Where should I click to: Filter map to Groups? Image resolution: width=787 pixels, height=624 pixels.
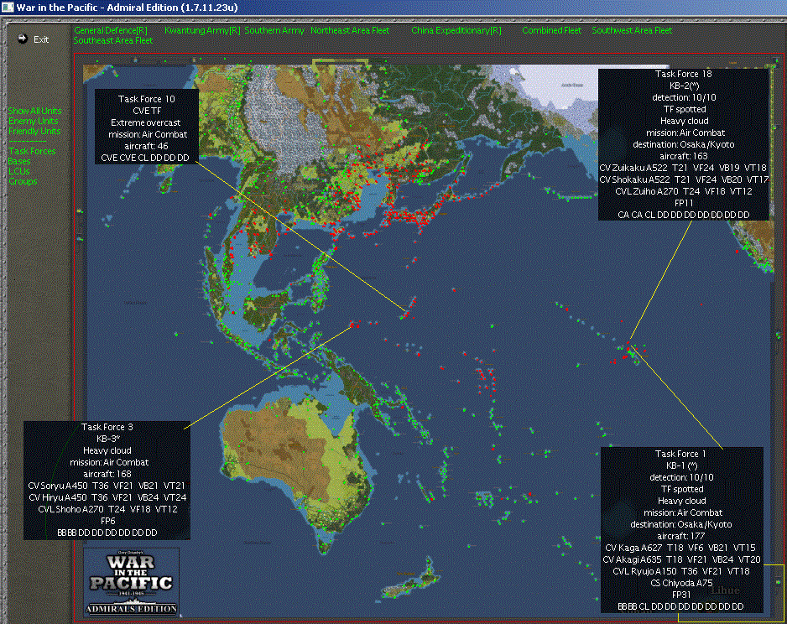[23, 181]
